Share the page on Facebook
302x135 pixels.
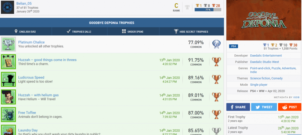point(238,107)
